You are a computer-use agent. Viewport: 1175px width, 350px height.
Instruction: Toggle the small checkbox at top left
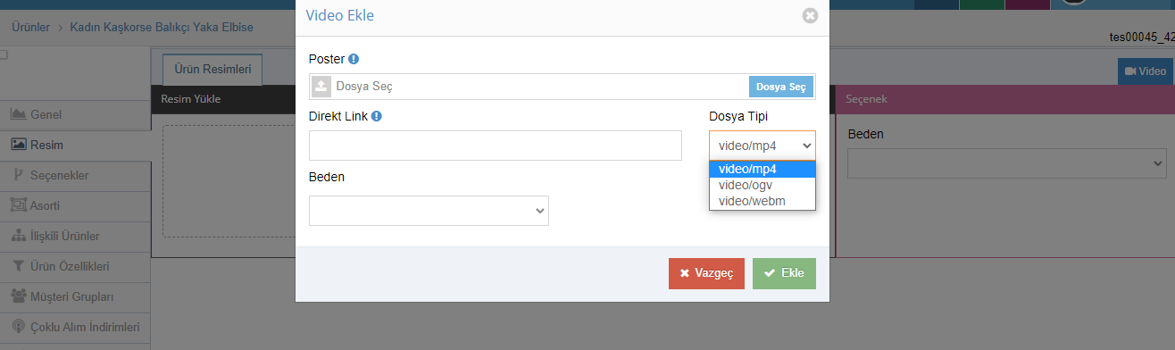point(4,55)
